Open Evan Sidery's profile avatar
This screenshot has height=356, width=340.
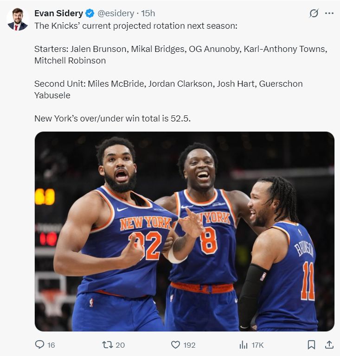tap(18, 19)
